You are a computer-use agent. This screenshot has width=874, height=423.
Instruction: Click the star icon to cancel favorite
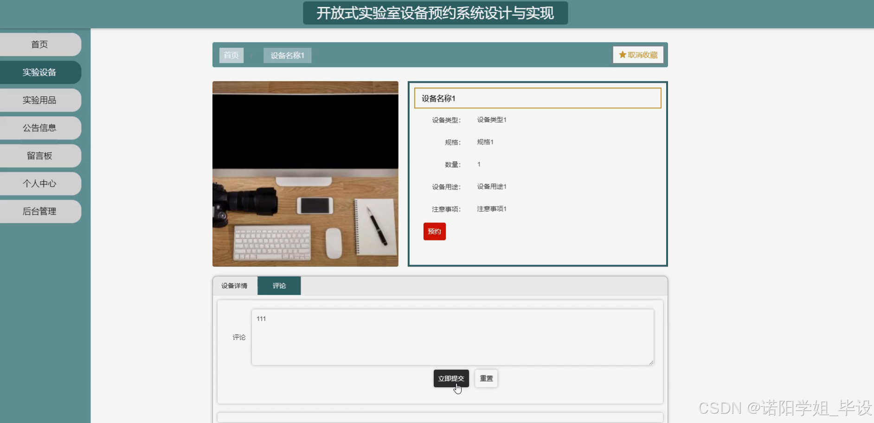tap(622, 54)
